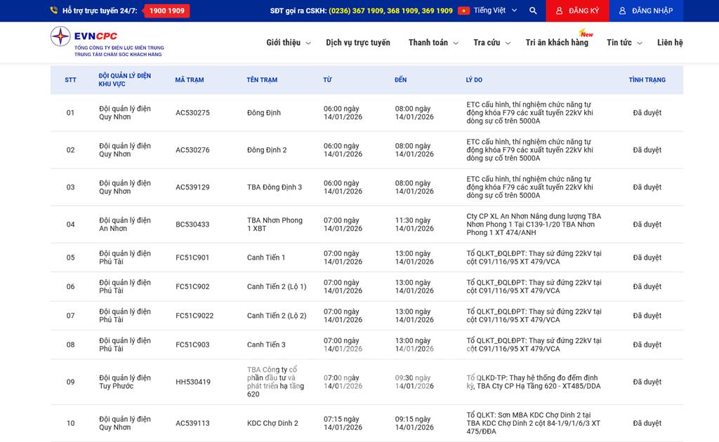Click the search magnifier icon
This screenshot has height=442, width=719.
[533, 11]
